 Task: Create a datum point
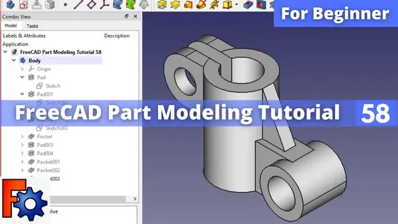point(65,4)
